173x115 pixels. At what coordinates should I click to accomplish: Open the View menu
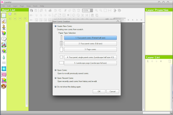28,6
